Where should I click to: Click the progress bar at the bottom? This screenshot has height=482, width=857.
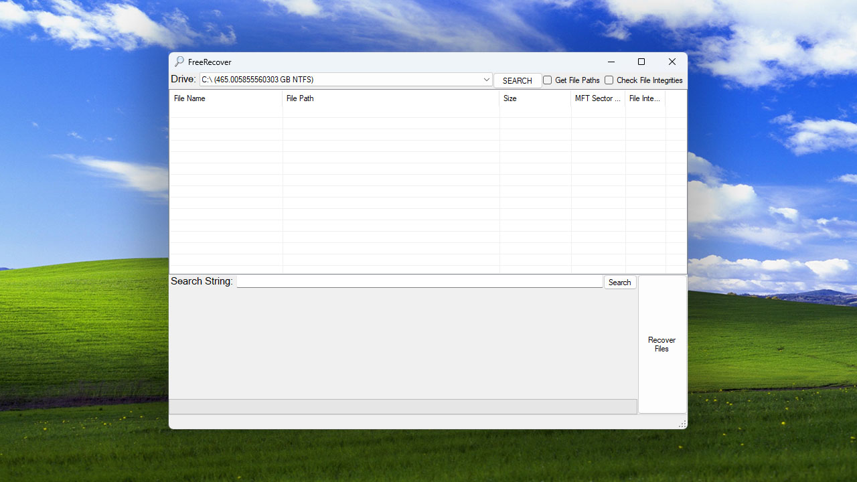[x=403, y=406]
